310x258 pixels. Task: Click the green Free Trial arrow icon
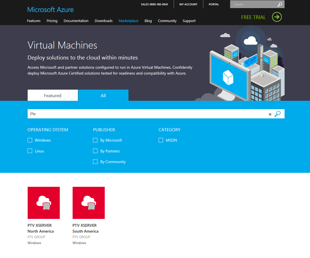pos(277,17)
